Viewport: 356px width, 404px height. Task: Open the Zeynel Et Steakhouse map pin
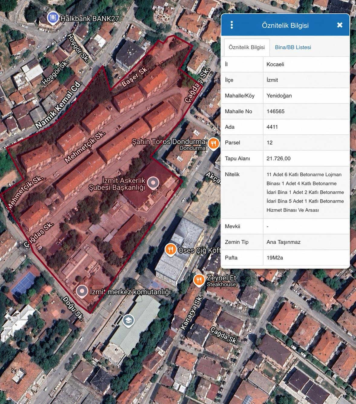(x=199, y=280)
